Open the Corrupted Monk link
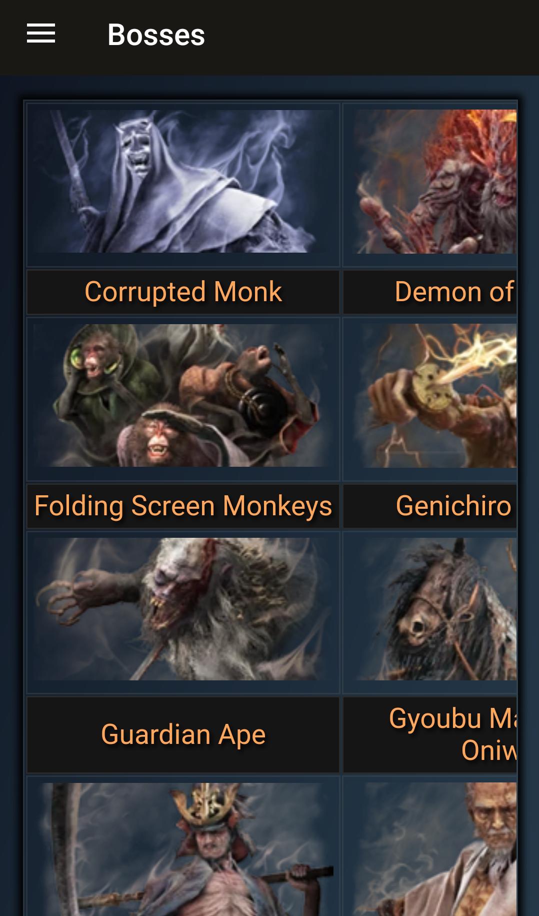Viewport: 539px width, 916px height. 183,292
